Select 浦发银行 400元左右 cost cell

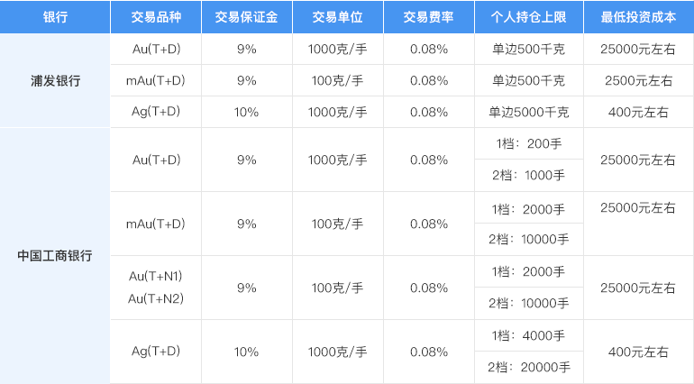pos(639,112)
